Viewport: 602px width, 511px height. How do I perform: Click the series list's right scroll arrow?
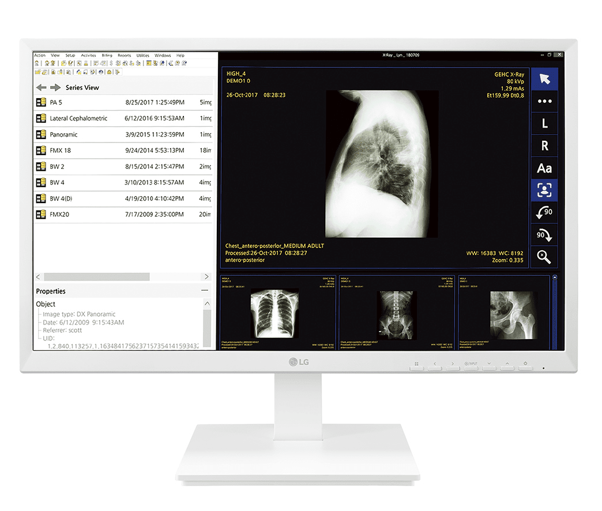pyautogui.click(x=206, y=277)
